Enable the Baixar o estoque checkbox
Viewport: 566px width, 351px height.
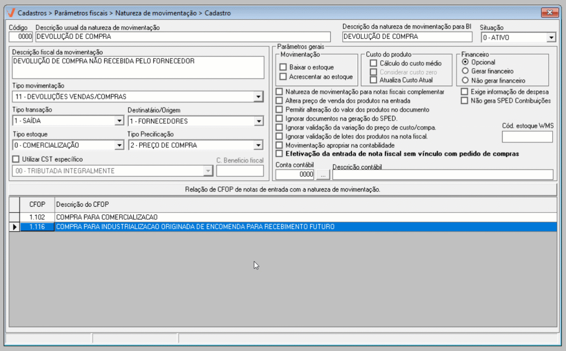[283, 67]
